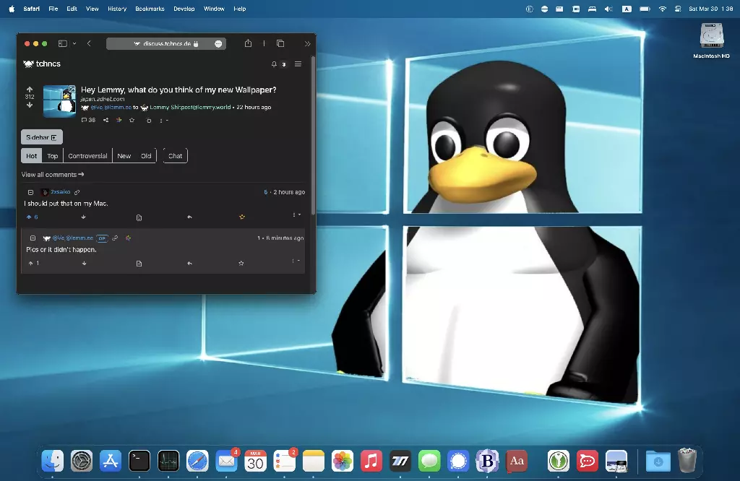Collapse the 'Pics or it didn't happen' comment
The width and height of the screenshot is (740, 481).
click(33, 238)
